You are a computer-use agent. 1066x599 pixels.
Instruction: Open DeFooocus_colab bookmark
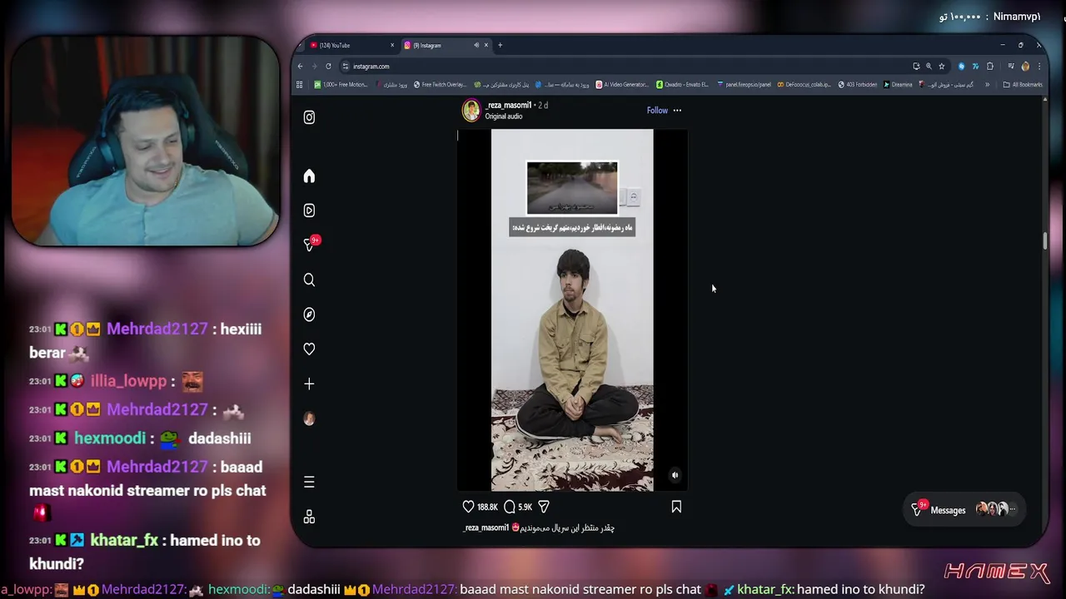point(804,84)
